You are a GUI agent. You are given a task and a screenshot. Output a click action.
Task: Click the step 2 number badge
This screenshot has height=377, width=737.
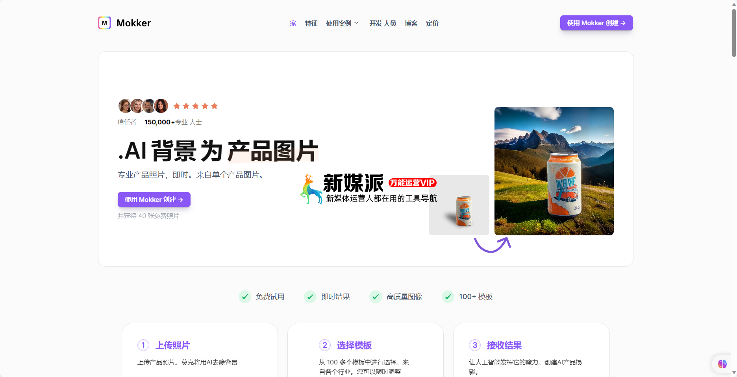325,345
